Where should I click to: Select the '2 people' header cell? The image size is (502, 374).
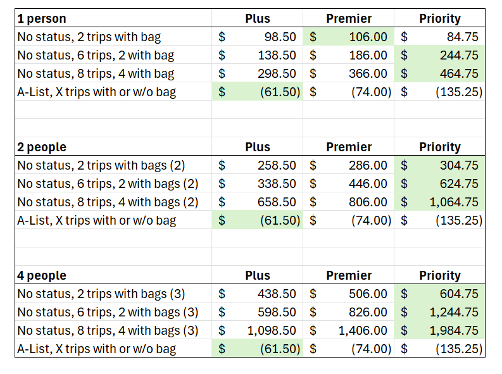pos(113,147)
